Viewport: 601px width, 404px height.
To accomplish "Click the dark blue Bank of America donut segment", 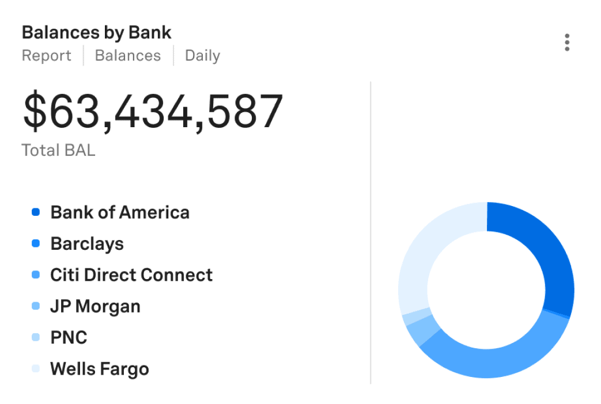I will coord(550,253).
